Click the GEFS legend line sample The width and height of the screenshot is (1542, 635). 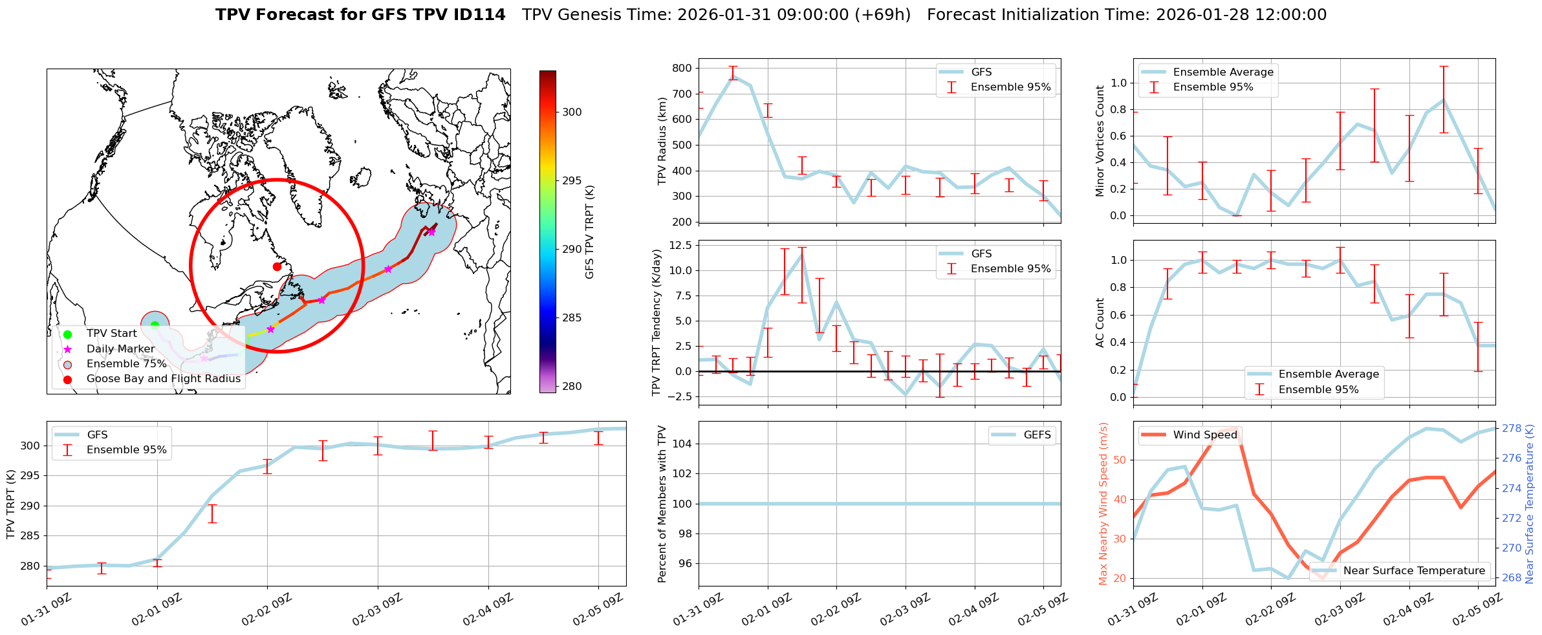point(1003,435)
